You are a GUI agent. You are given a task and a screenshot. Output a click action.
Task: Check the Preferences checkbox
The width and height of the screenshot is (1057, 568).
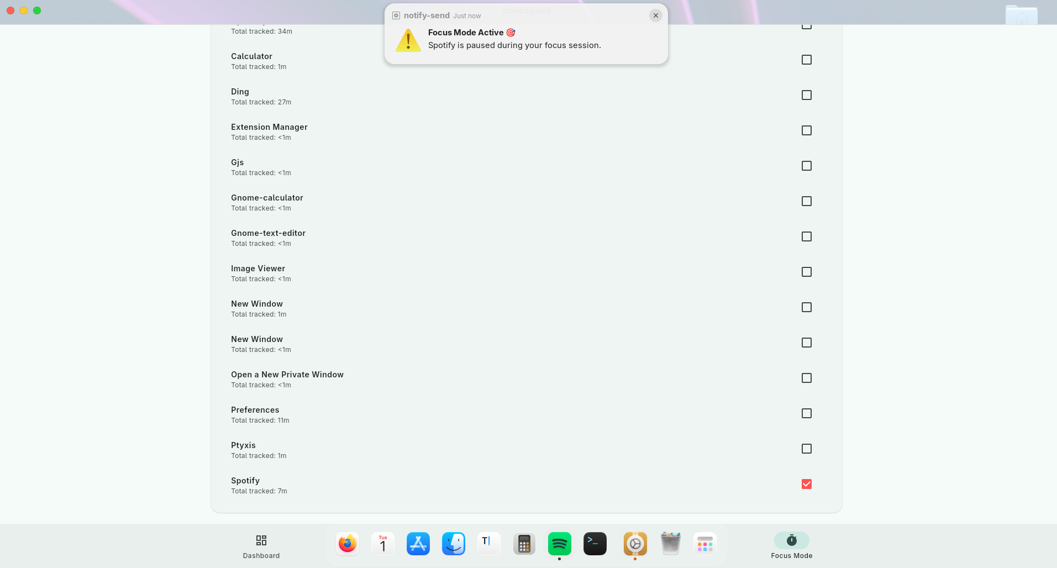[807, 413]
